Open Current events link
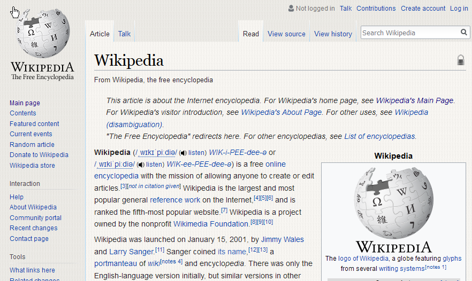472x281 pixels. (x=31, y=134)
